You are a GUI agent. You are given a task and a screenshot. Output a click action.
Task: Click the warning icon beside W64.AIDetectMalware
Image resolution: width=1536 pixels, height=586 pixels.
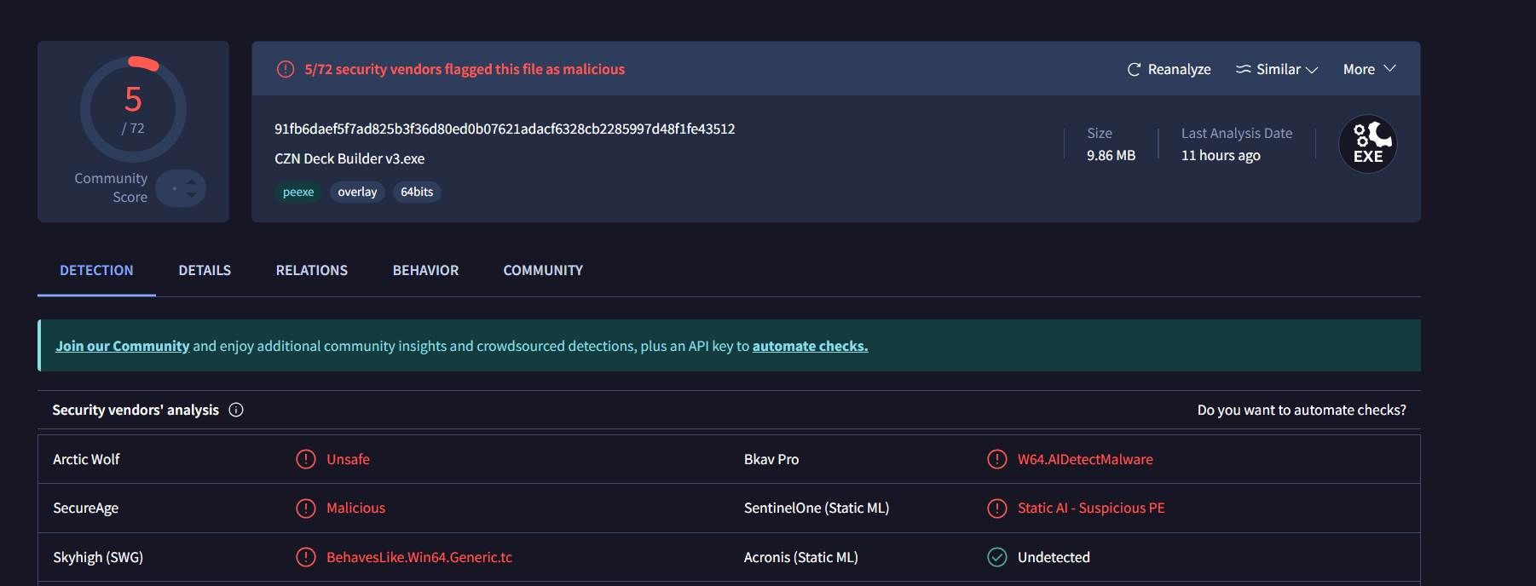pos(997,459)
